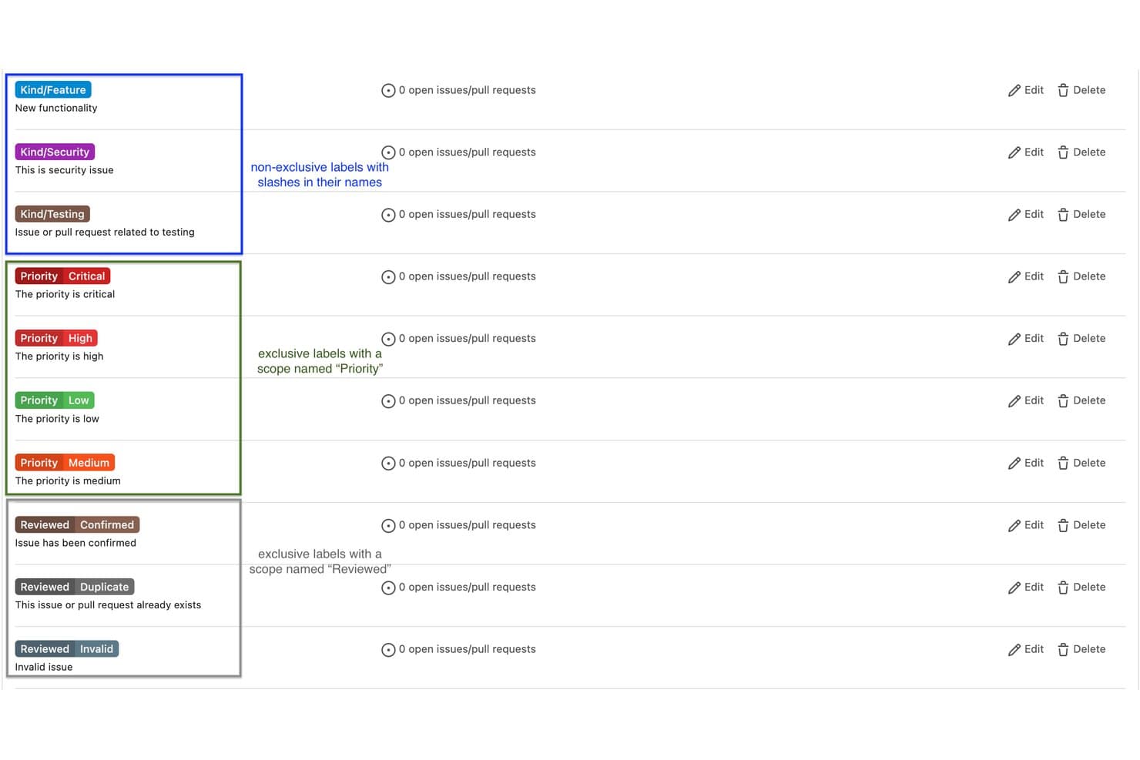The height and width of the screenshot is (760, 1140).
Task: Open the Reviewed Confirmed label badge
Action: coord(77,525)
